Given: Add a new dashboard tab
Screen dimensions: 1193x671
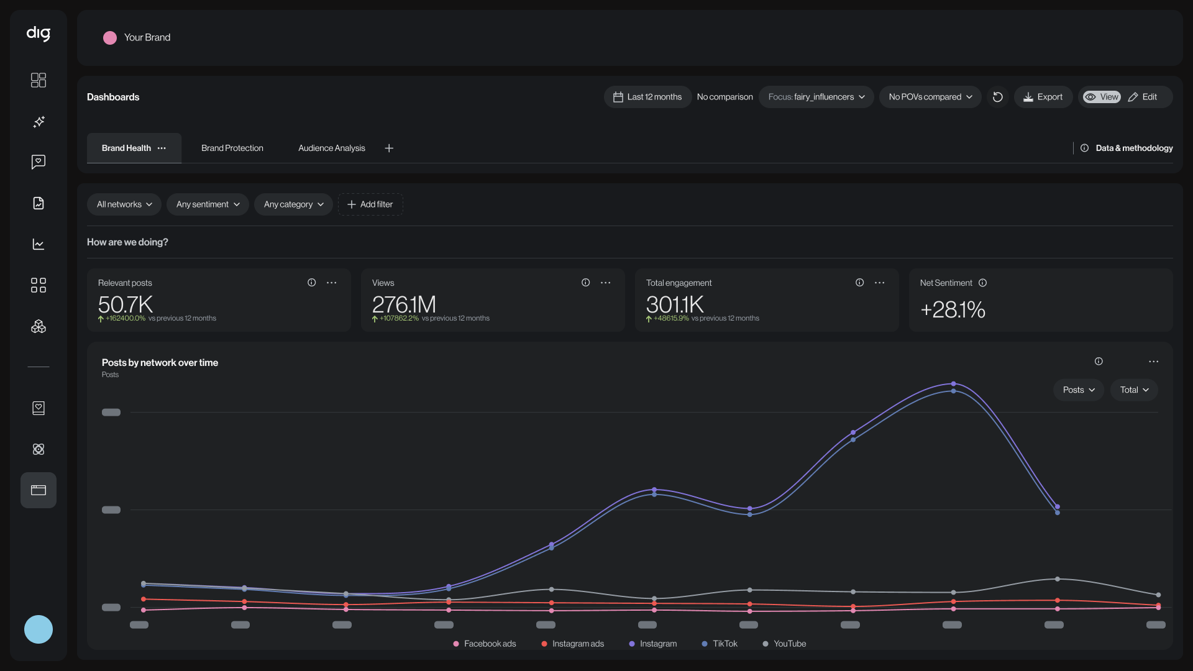Looking at the screenshot, I should point(389,148).
